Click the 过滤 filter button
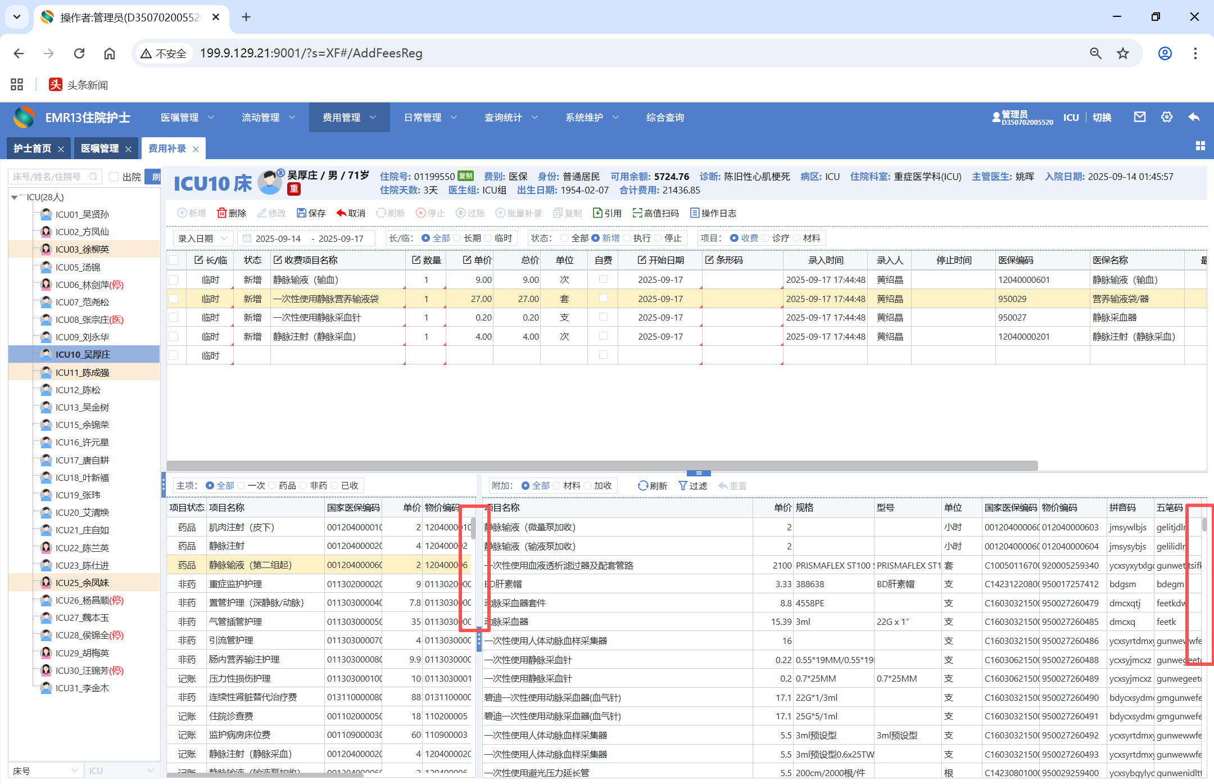This screenshot has width=1214, height=784. [692, 485]
